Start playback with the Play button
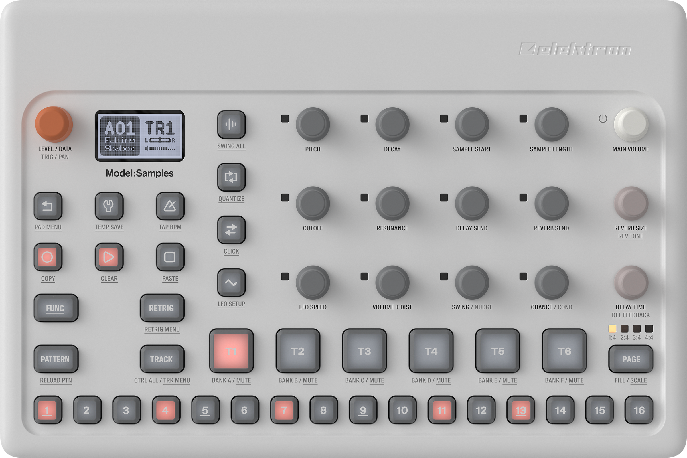 [109, 257]
